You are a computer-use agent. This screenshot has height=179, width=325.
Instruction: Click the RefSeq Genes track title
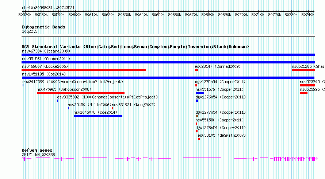tap(37, 150)
